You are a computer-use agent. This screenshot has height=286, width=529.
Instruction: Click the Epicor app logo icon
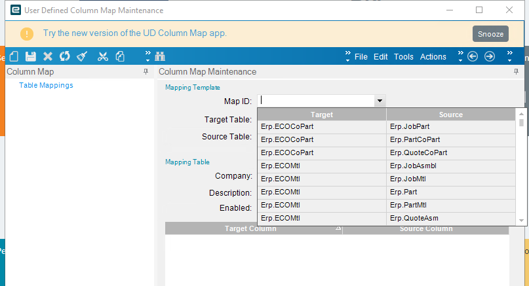coord(16,10)
